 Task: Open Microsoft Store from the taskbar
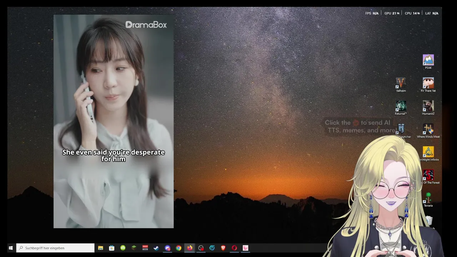[112, 248]
